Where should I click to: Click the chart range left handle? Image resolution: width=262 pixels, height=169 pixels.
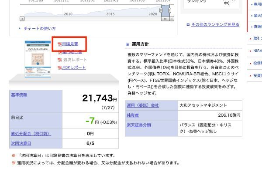[x=161, y=10]
